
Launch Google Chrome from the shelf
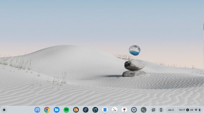point(47,110)
